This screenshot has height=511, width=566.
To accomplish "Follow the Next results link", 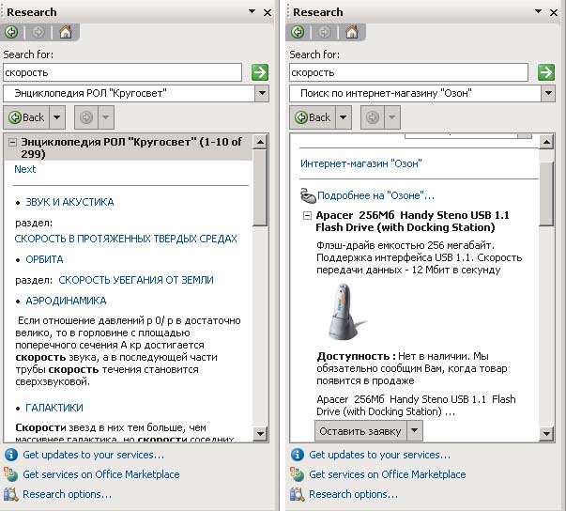I will [x=25, y=169].
